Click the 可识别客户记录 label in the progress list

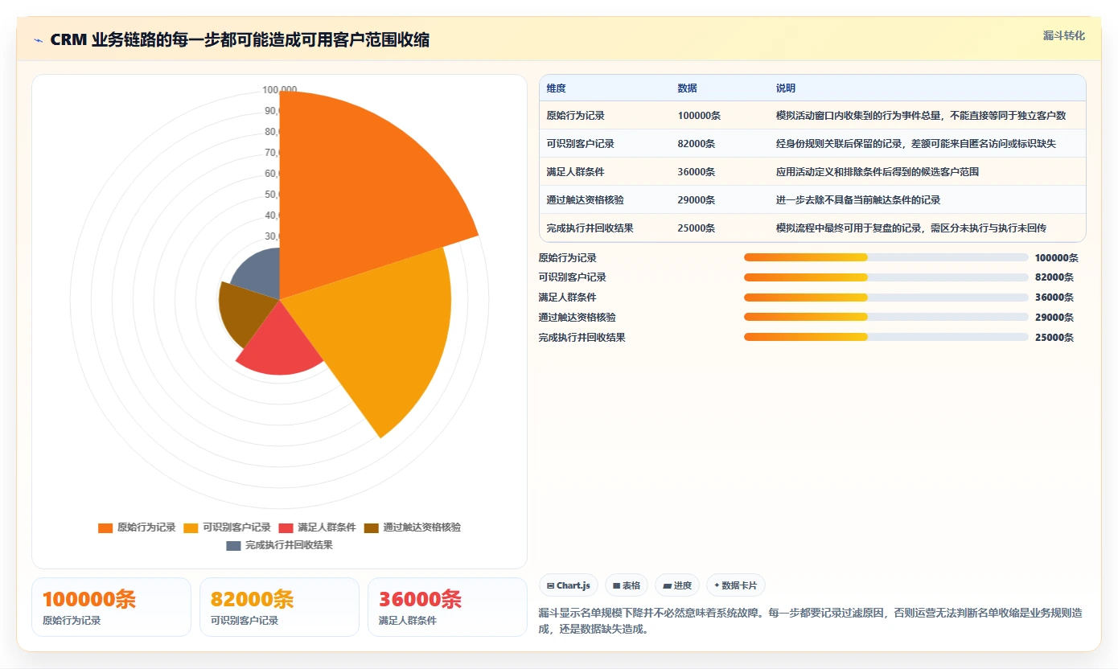(572, 277)
